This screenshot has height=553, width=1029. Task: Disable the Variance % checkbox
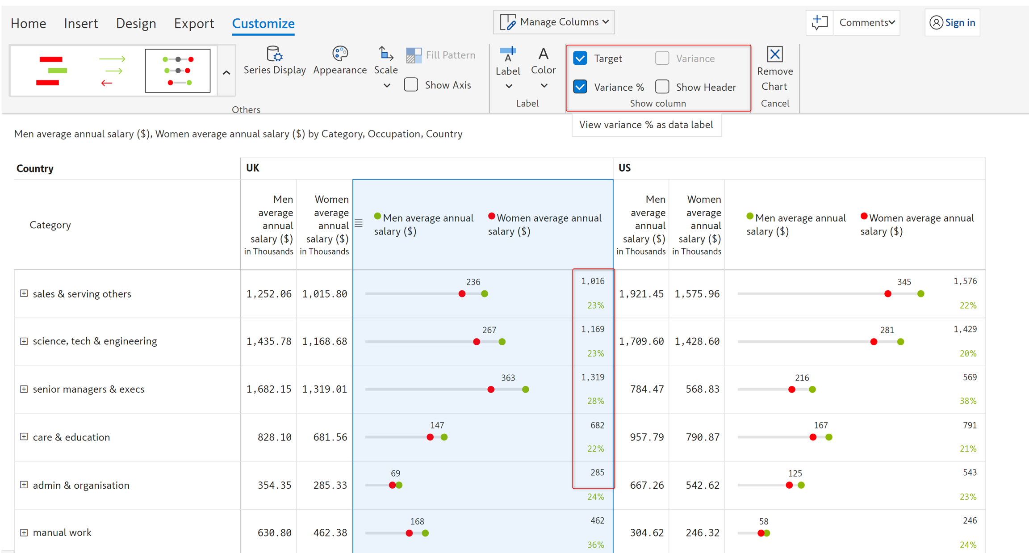tap(580, 87)
